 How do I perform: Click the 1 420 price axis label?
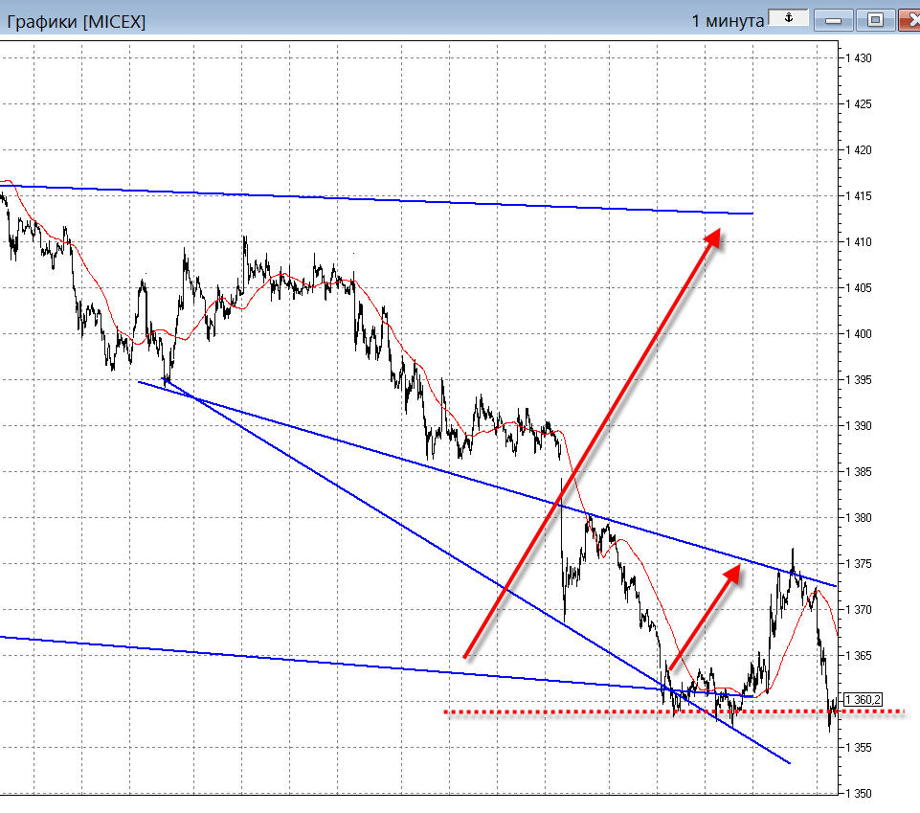click(x=859, y=149)
